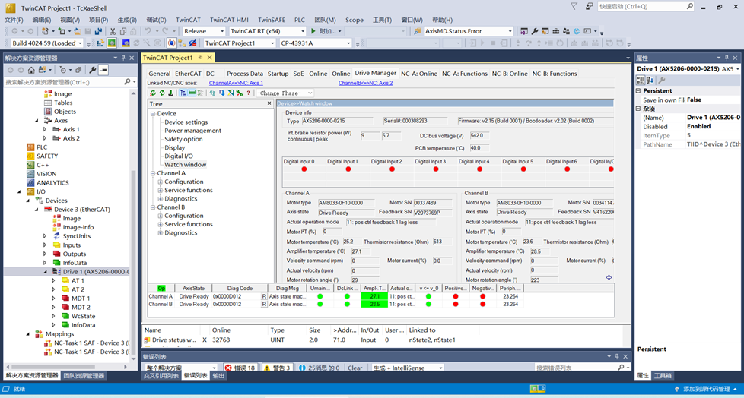The width and height of the screenshot is (744, 398).
Task: Expand Axis 1 in Solution Explorer
Action: tap(45, 129)
